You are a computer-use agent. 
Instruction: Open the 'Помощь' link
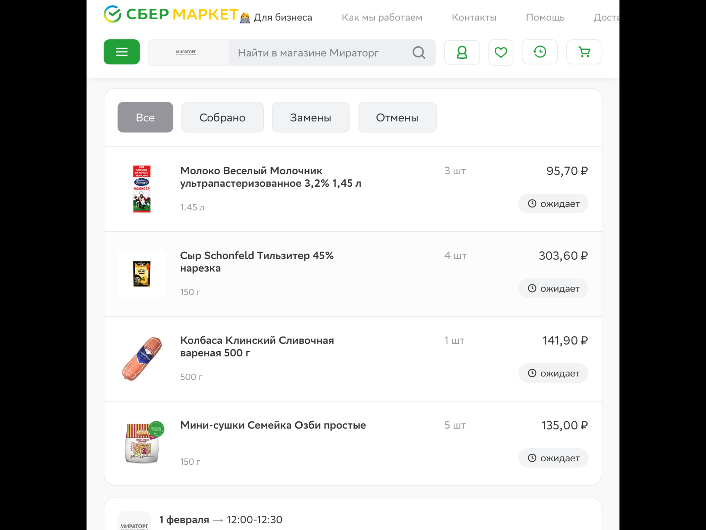click(x=545, y=17)
